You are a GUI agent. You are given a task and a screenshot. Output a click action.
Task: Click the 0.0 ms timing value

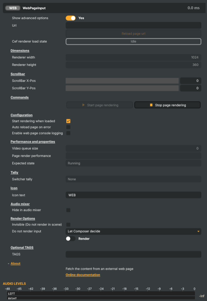pyautogui.click(x=194, y=8)
